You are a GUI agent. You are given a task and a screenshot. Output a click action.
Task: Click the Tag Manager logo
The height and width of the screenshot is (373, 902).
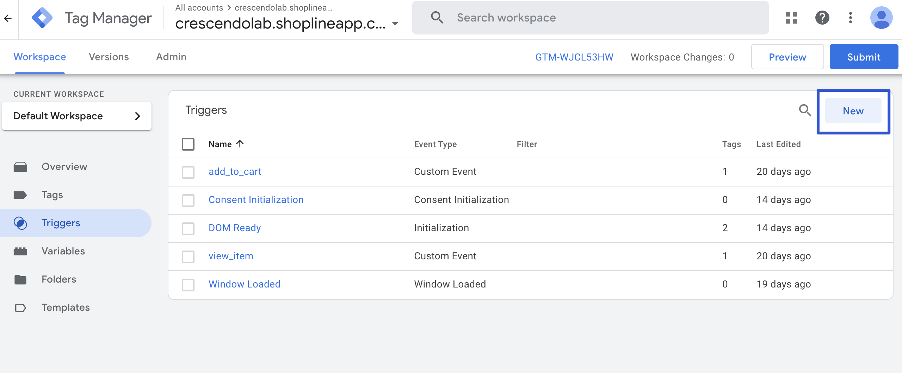pos(42,18)
